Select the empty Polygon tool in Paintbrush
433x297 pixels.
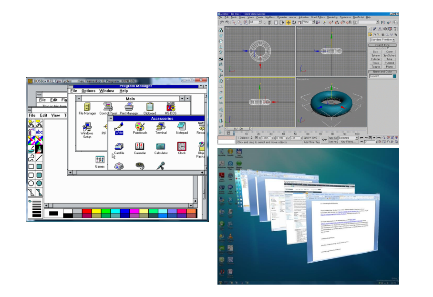tap(31, 192)
